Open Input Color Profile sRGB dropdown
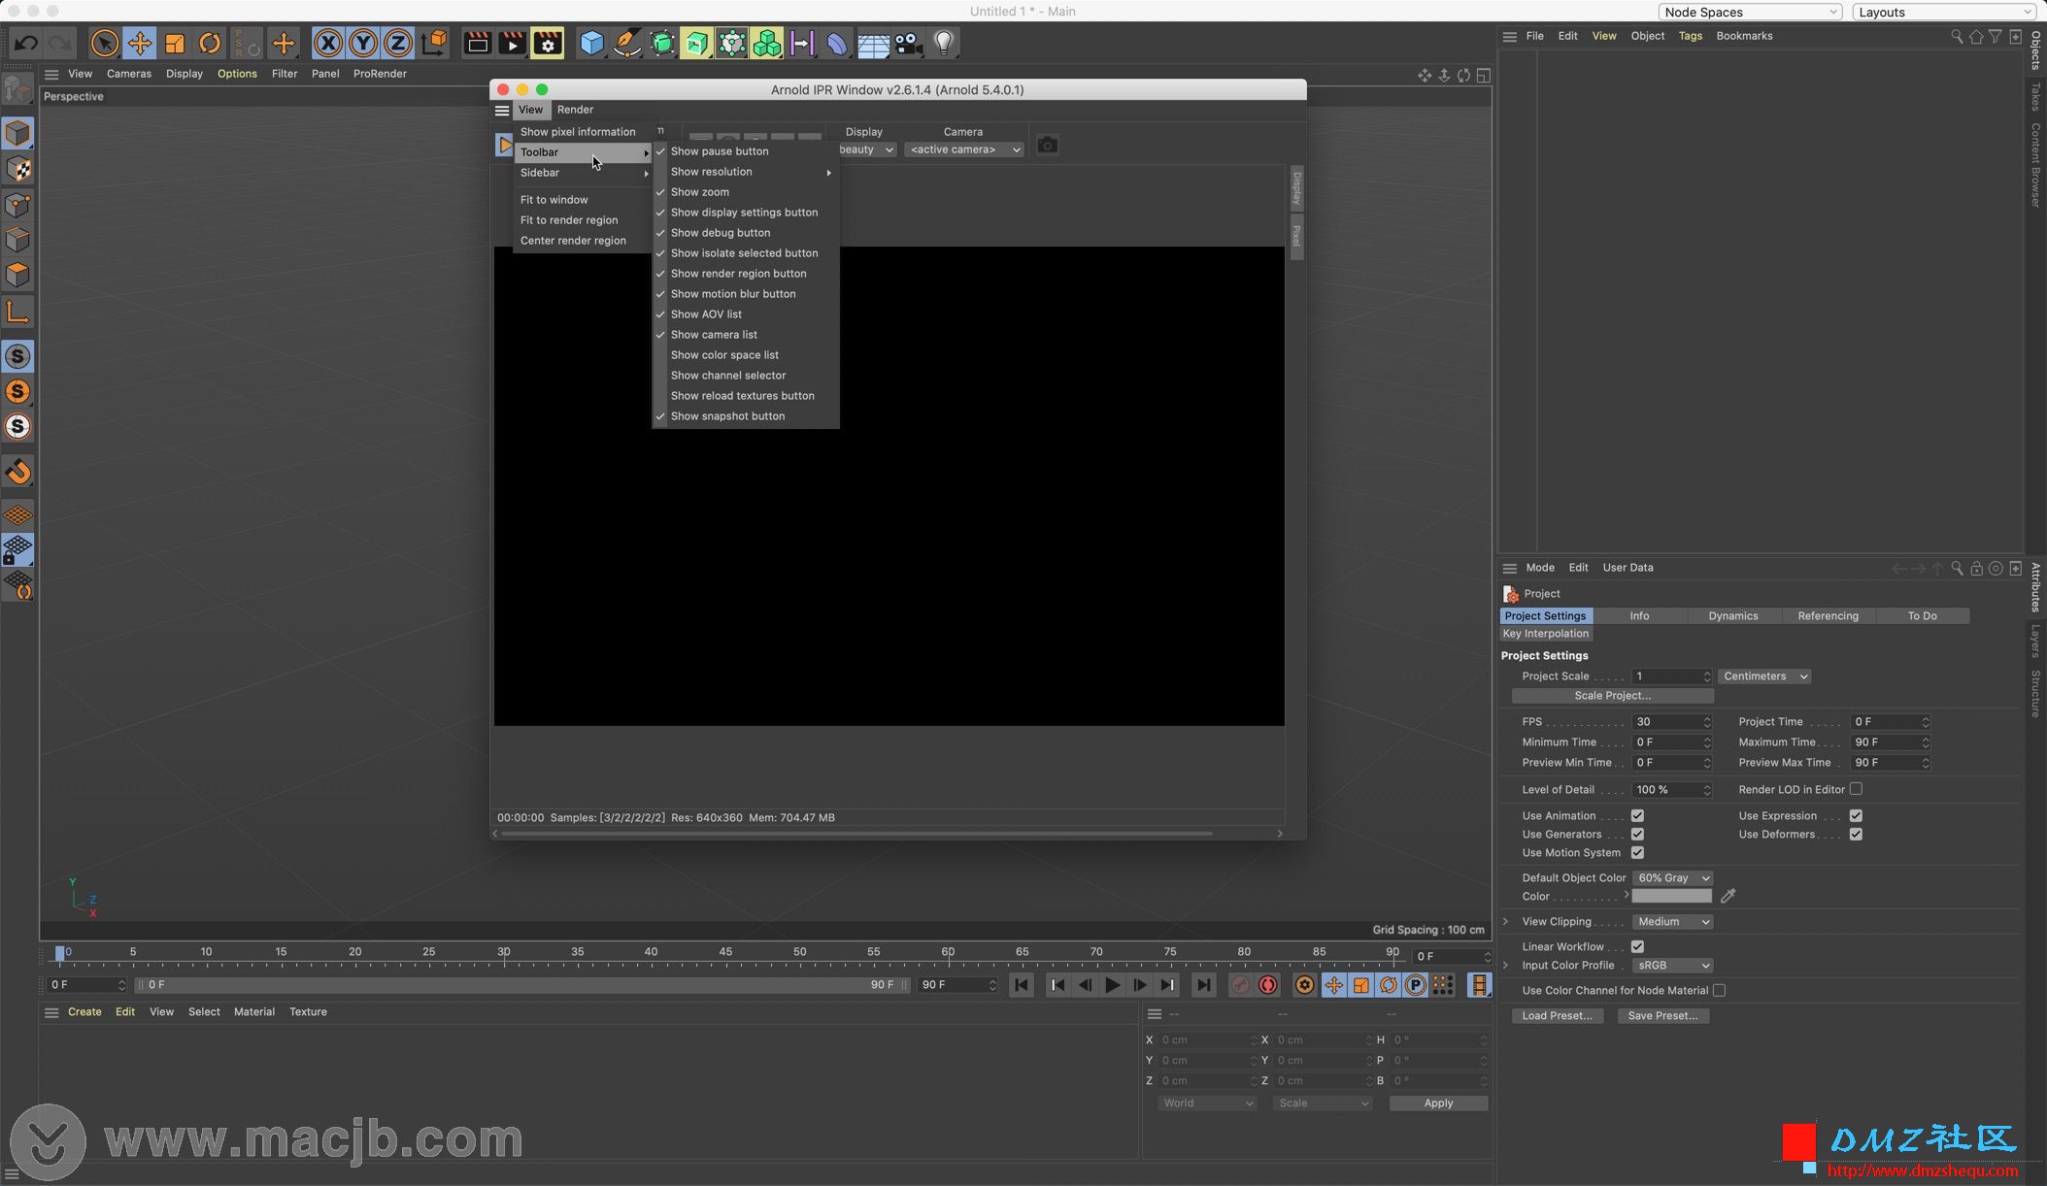Screen dimensions: 2047x1186 [x=1672, y=966]
